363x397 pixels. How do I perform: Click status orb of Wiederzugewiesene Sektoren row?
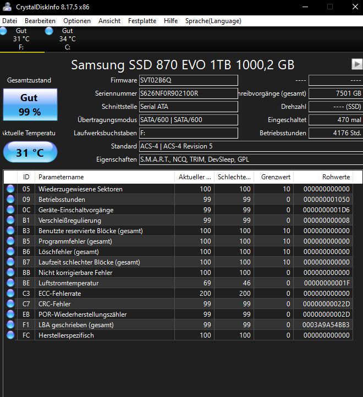click(10, 189)
